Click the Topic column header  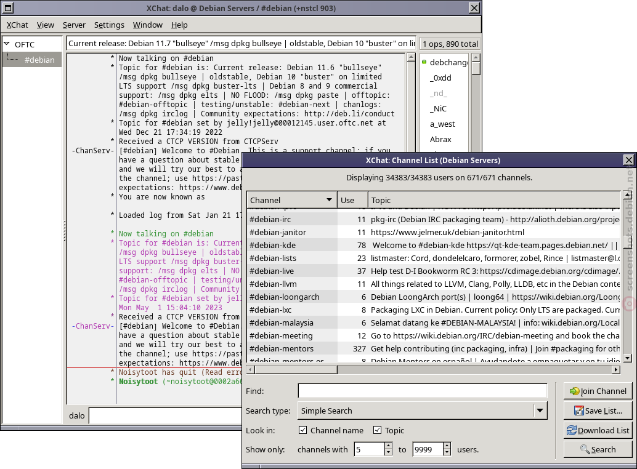pyautogui.click(x=494, y=200)
